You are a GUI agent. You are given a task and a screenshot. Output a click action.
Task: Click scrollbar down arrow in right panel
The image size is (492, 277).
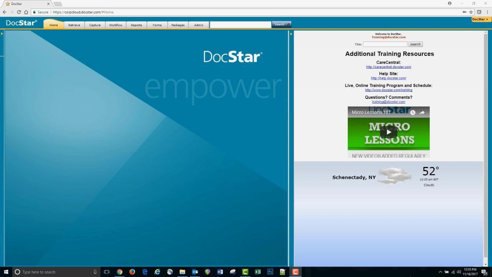pyautogui.click(x=485, y=264)
